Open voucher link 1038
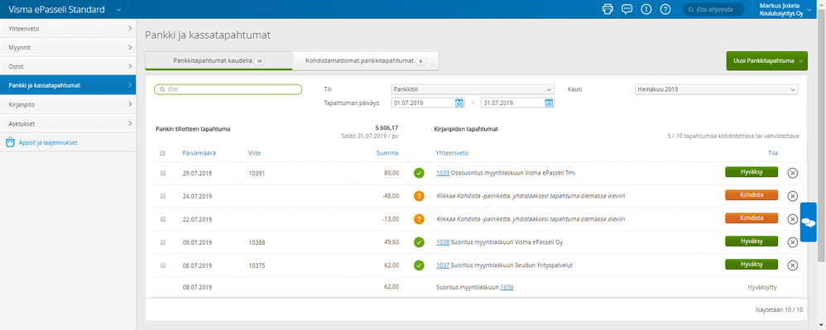The width and height of the screenshot is (826, 330). [443, 242]
